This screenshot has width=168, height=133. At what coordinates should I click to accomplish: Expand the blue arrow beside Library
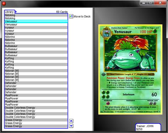(x=16, y=12)
